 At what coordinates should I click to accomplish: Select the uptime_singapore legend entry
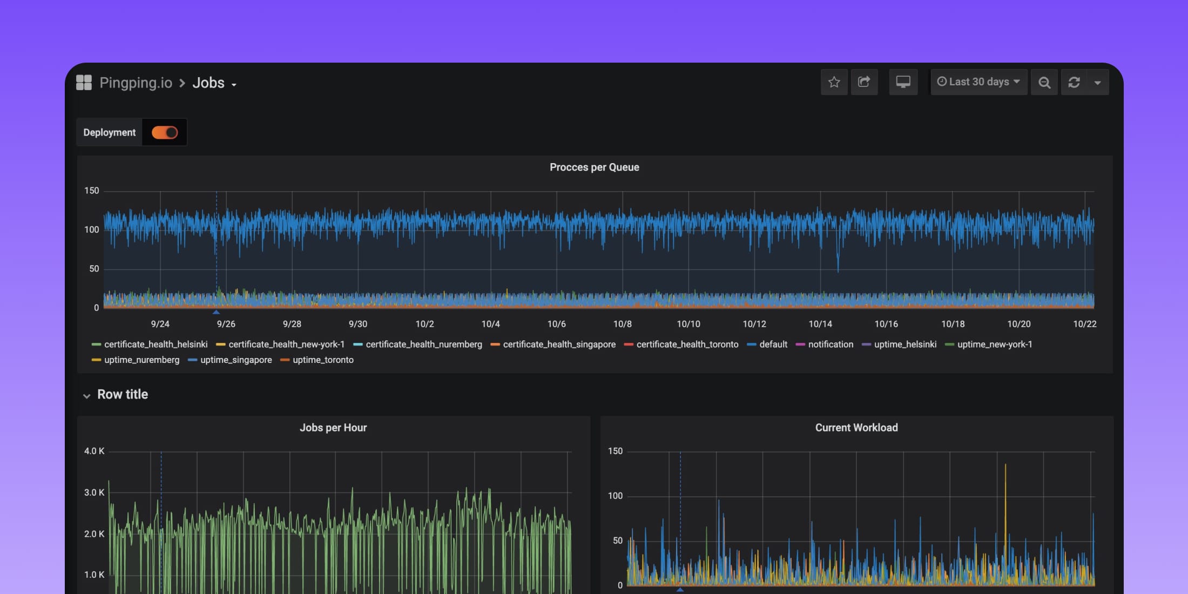tap(237, 360)
